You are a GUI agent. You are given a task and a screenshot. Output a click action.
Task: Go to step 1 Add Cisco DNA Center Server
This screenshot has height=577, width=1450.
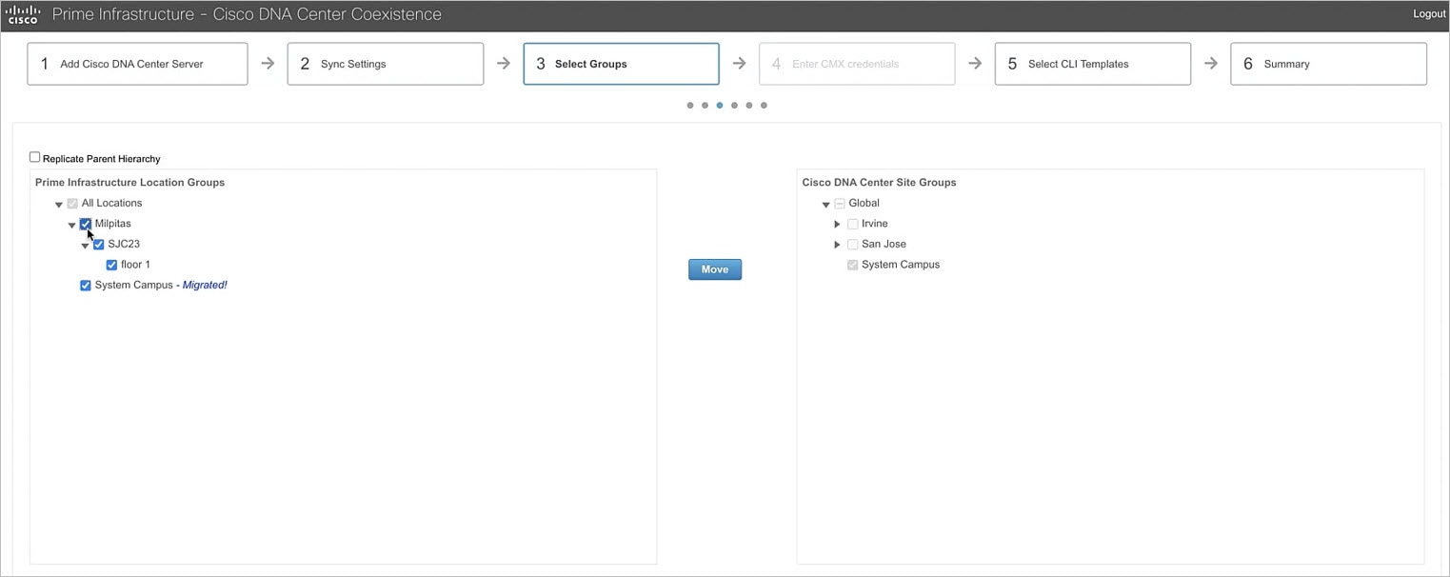(137, 64)
